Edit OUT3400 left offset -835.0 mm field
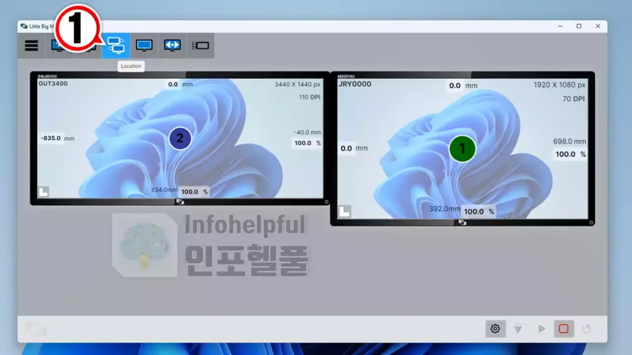The image size is (632, 355). tap(51, 138)
